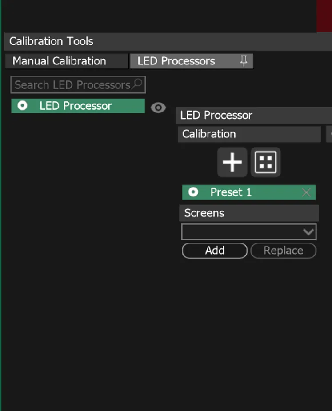Add a new calibration preset with plus
This screenshot has height=411, width=332.
[232, 162]
